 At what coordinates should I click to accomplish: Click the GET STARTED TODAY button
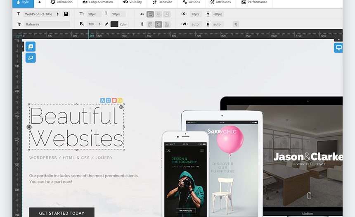tap(62, 212)
